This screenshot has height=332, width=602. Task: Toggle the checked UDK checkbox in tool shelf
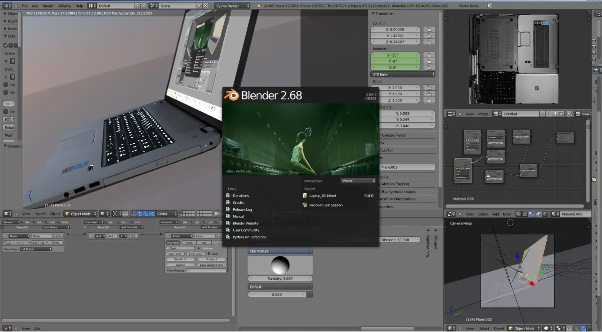click(6, 45)
